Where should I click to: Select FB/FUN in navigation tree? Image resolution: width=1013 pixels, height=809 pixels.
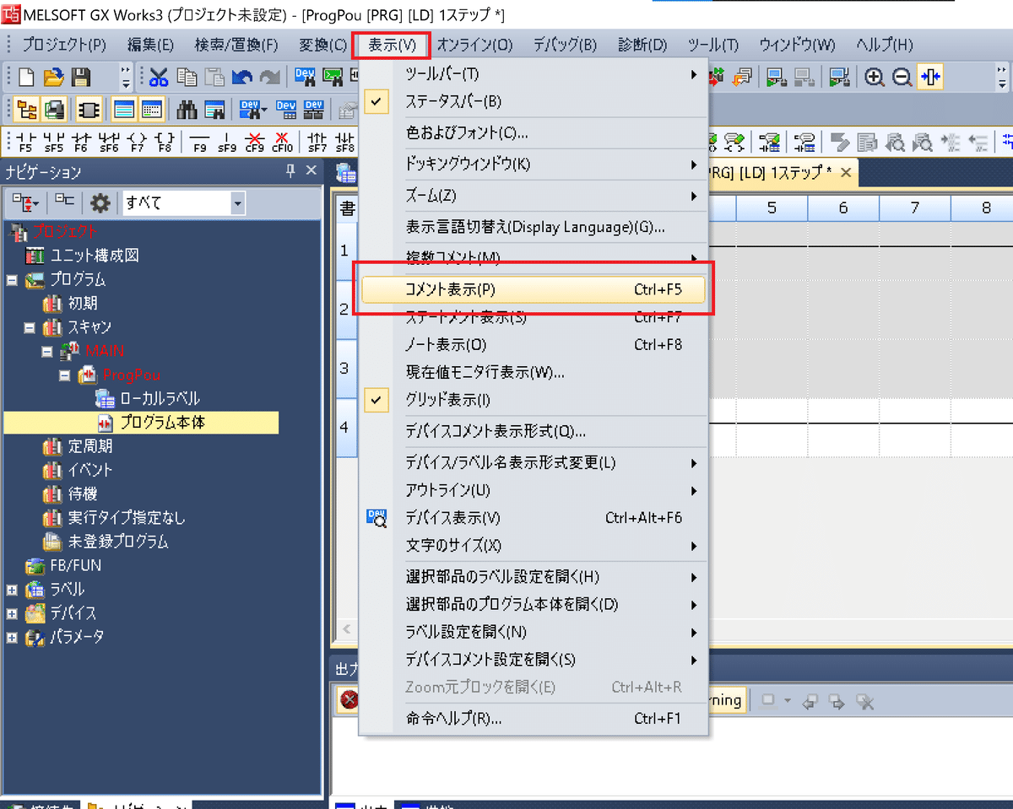click(x=75, y=566)
